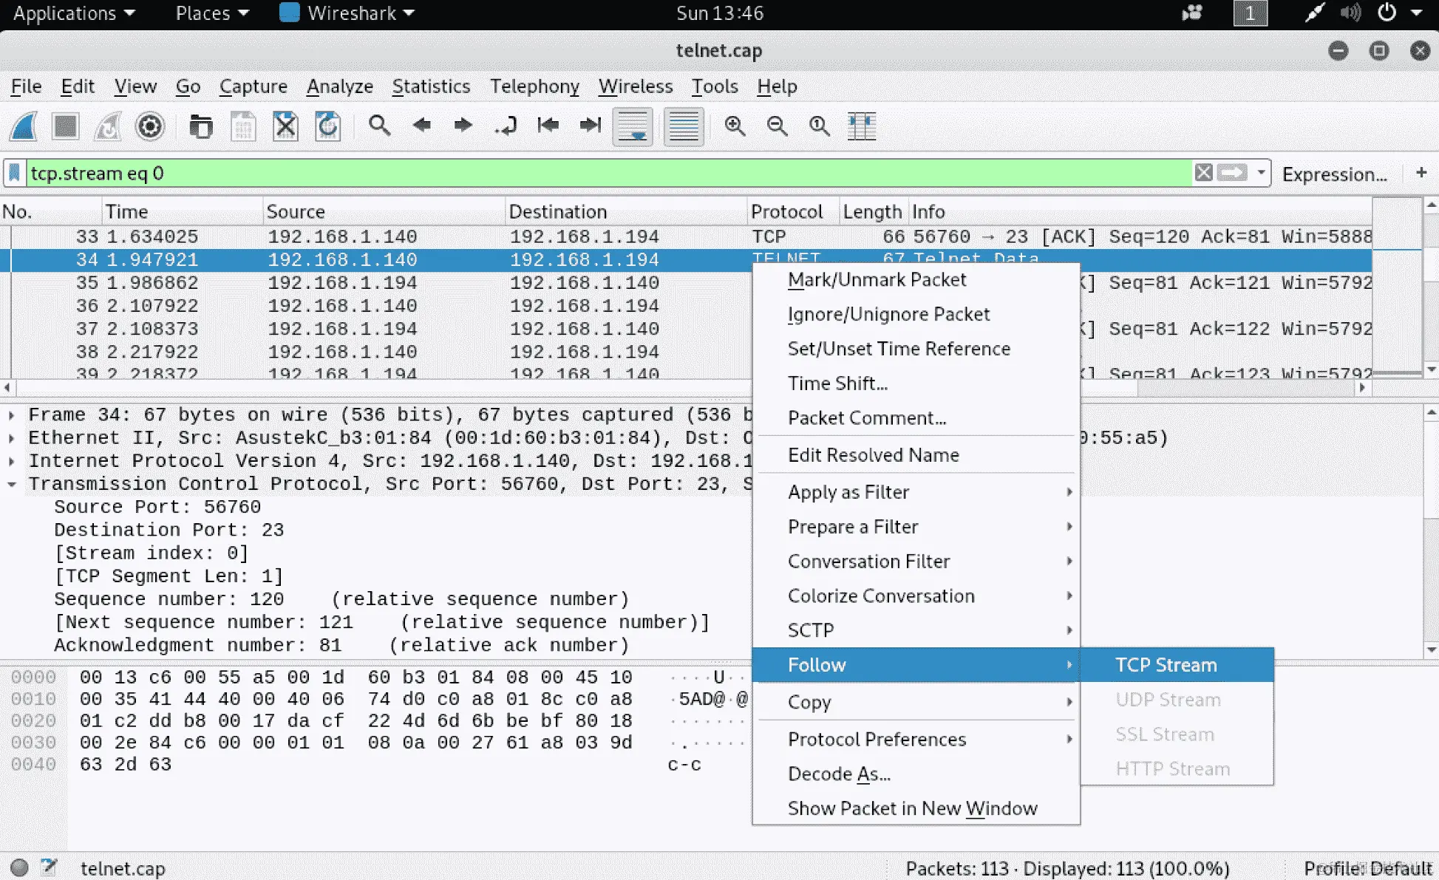Toggle the colorize packet list button
Screen dimensions: 1439x880
pos(683,126)
